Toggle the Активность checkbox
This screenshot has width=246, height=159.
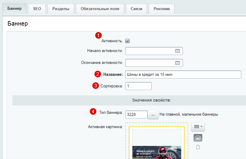click(127, 41)
